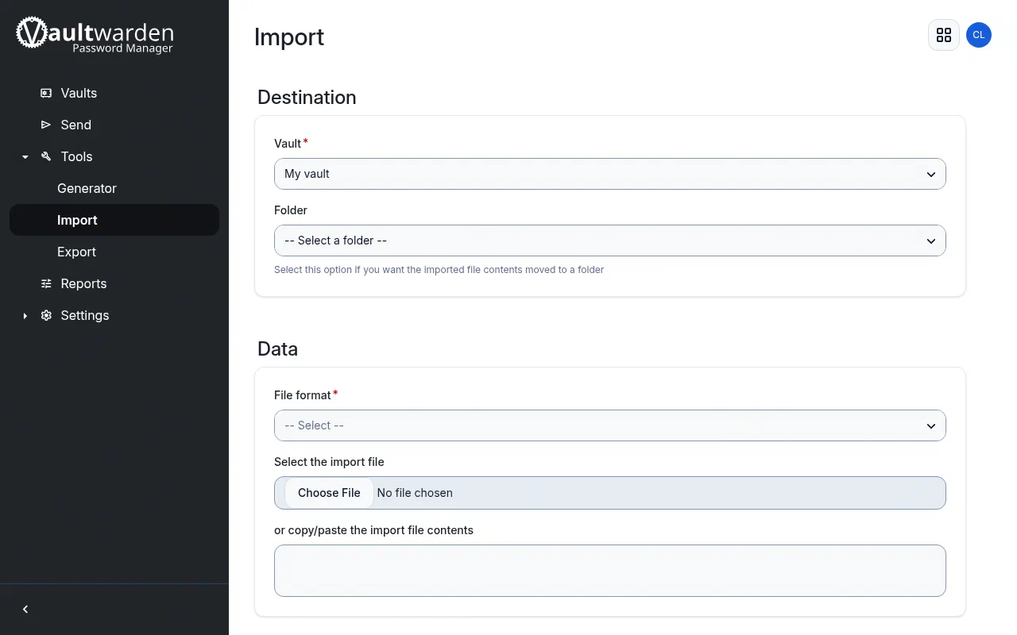This screenshot has height=635, width=1017.
Task: Click the Tools menu label
Action: click(x=76, y=156)
